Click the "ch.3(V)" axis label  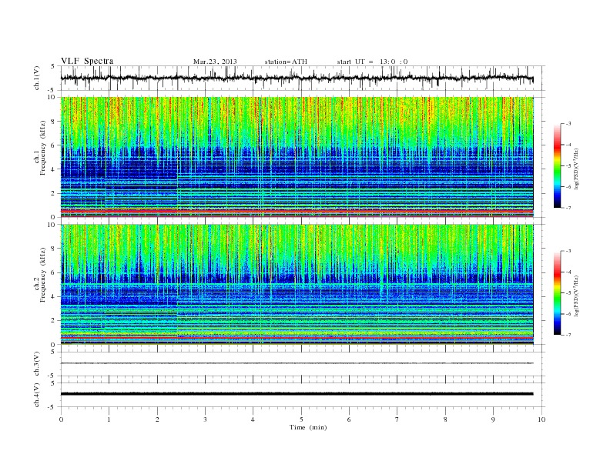tap(37, 364)
